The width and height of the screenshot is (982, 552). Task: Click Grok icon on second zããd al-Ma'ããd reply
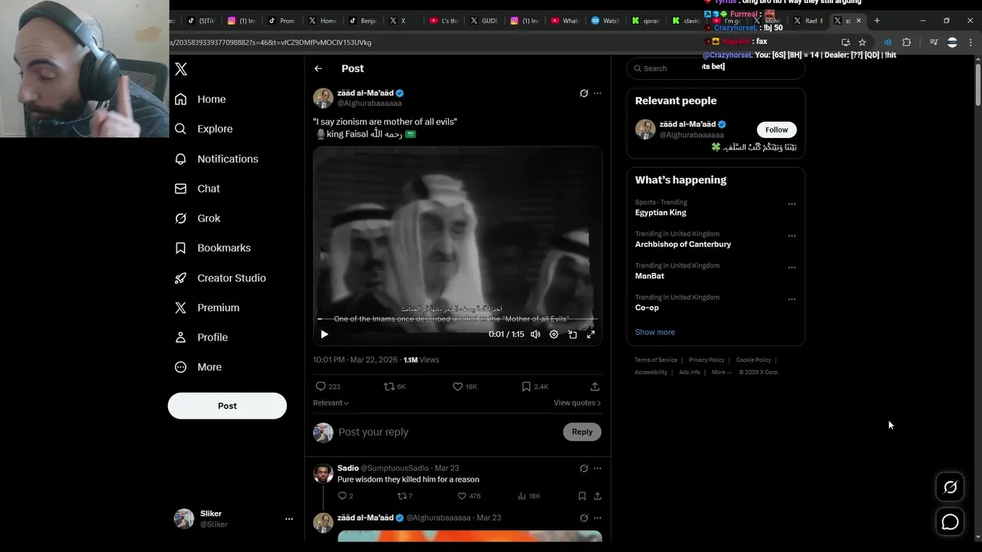click(584, 518)
